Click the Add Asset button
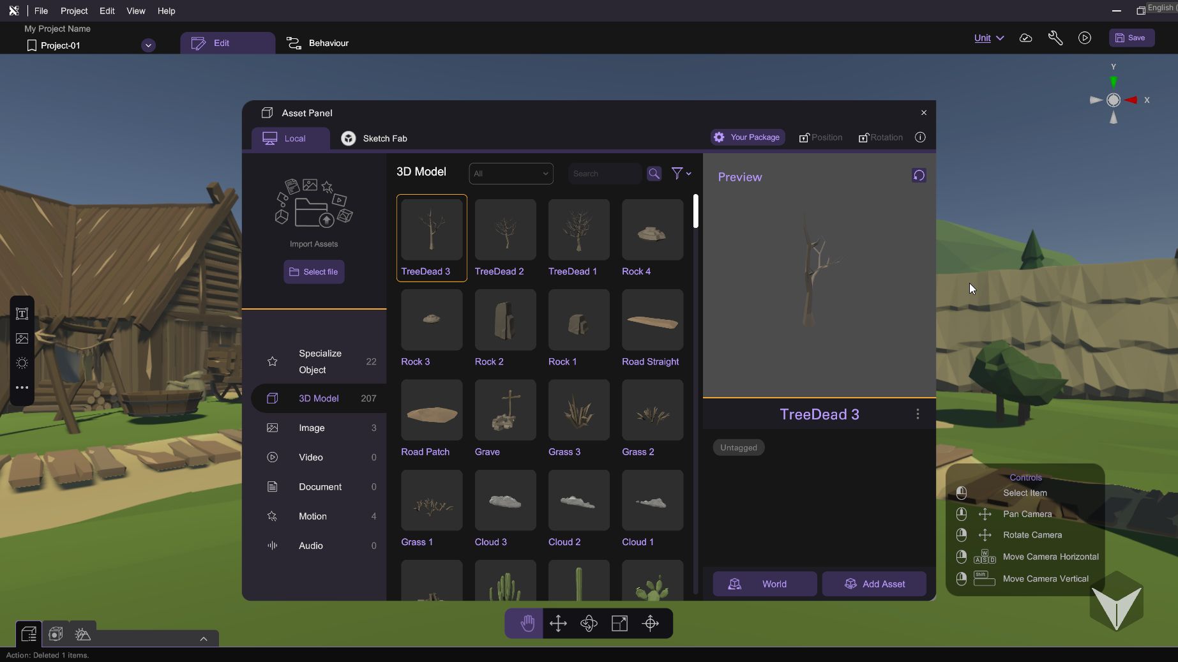 tap(873, 584)
